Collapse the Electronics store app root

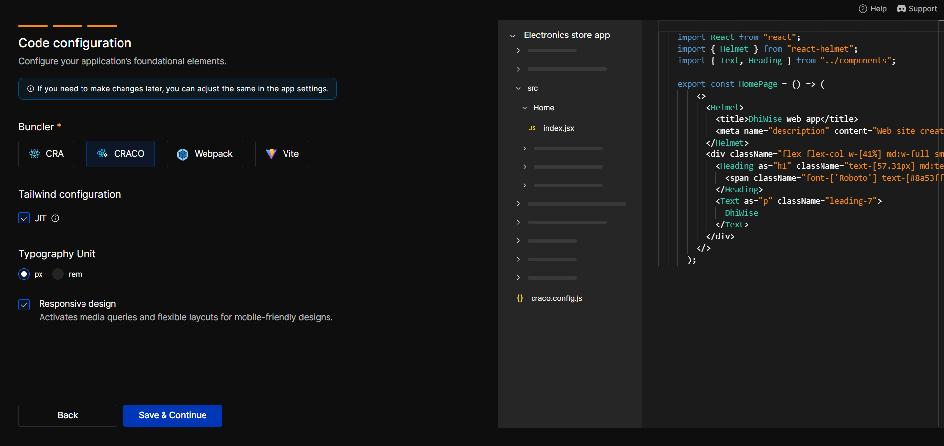(513, 36)
